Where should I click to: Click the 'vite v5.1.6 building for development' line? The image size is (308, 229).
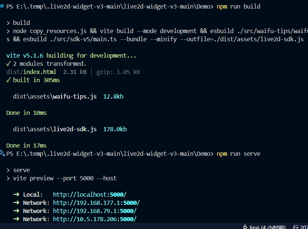71,56
